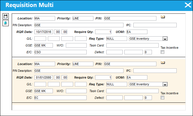Click Task Card field in second requisition
This screenshot has width=193, height=116.
133,91
